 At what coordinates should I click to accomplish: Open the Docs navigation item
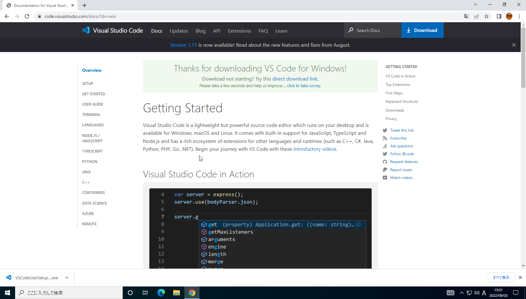pos(157,31)
